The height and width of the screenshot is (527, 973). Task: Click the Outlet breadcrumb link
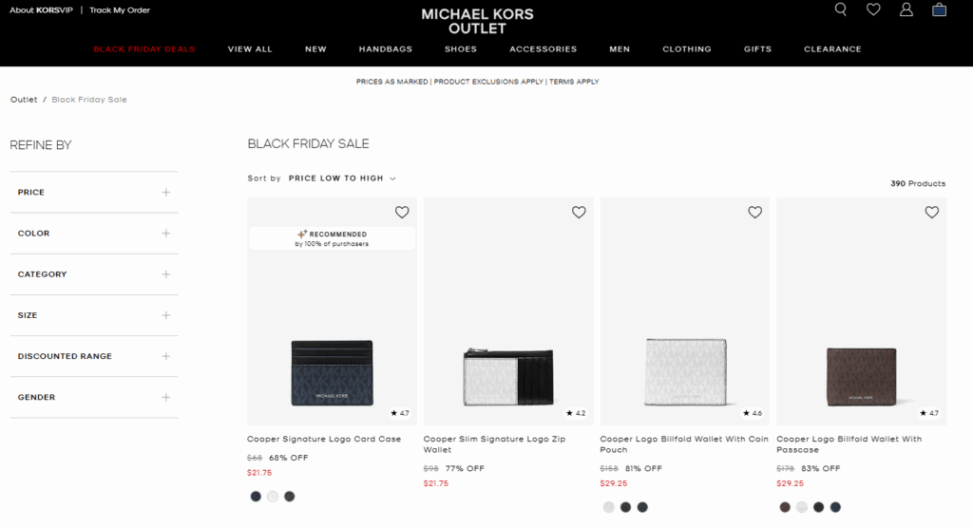pyautogui.click(x=24, y=100)
